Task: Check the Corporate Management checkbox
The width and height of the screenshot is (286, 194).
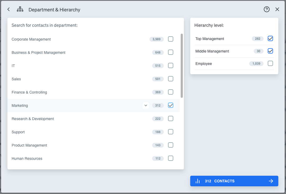Action: 171,39
